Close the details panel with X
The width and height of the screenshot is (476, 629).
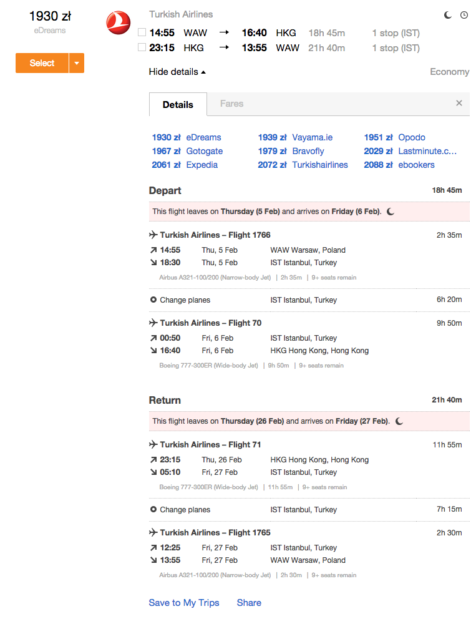pos(459,103)
